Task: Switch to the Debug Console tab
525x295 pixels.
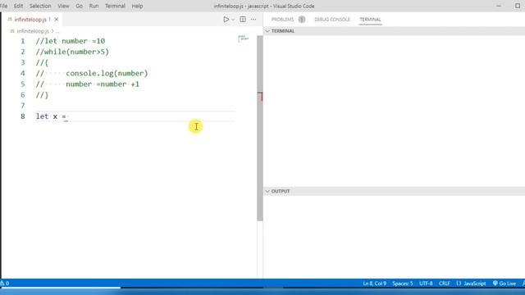Action: click(x=332, y=20)
